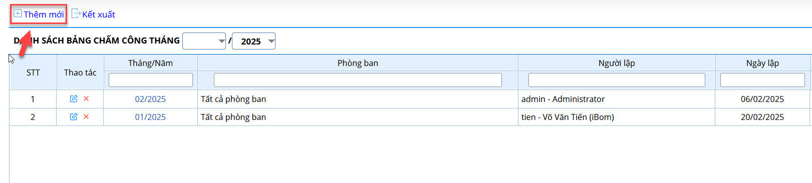The height and width of the screenshot is (183, 812).
Task: Focus the Ngày lập filter field
Action: click(762, 80)
